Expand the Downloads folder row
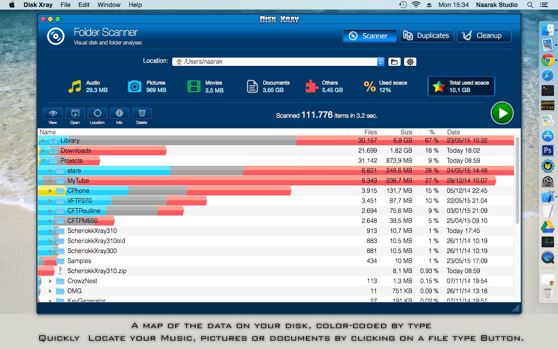Image resolution: width=558 pixels, height=349 pixels. coord(44,150)
